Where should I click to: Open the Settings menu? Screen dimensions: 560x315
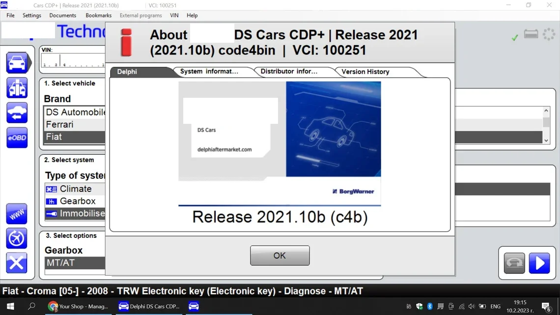tap(32, 15)
